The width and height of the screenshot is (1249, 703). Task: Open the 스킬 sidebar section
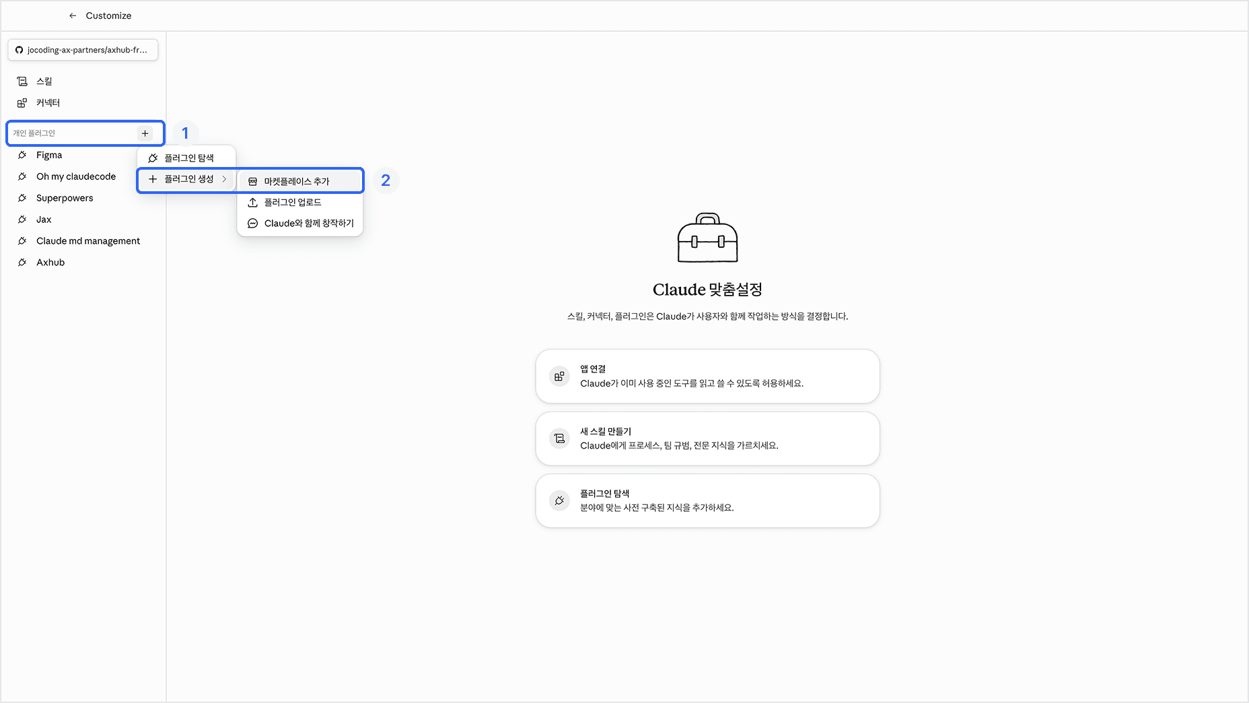(x=83, y=81)
